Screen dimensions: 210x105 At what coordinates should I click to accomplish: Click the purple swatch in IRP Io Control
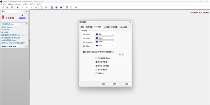(x=97, y=42)
